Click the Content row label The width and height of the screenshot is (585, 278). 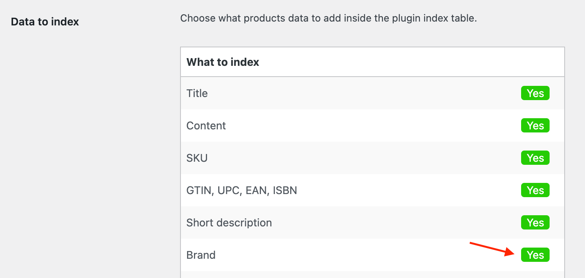[x=206, y=126]
